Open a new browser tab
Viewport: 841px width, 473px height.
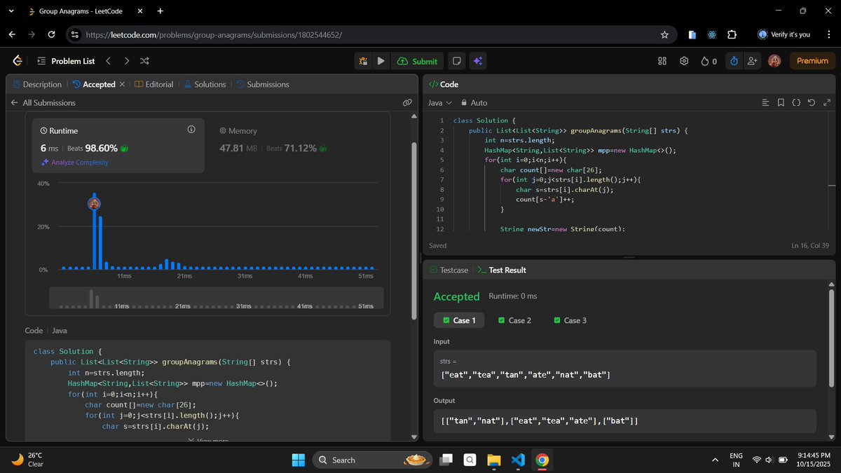tap(160, 11)
